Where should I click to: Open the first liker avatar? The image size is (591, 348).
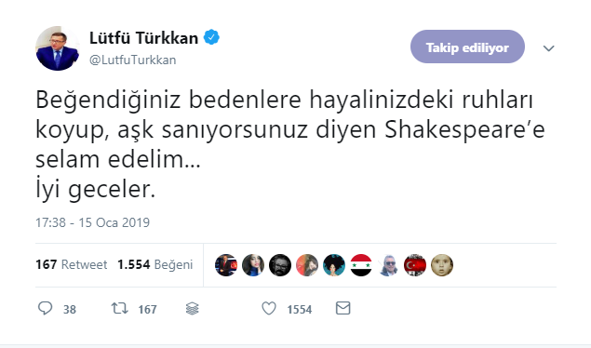[x=226, y=265]
